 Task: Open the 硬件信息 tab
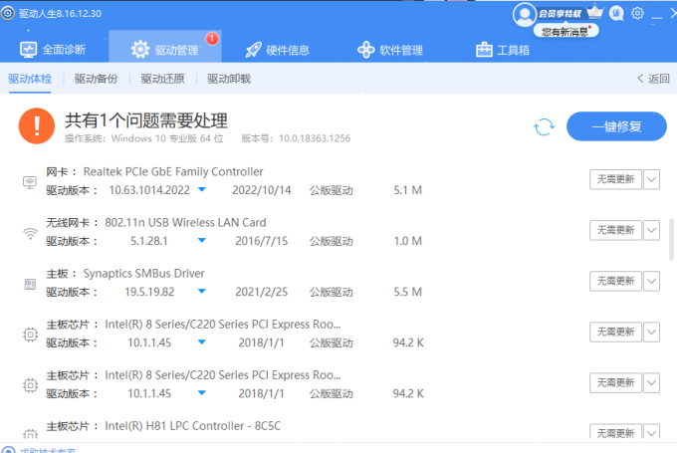[277, 50]
